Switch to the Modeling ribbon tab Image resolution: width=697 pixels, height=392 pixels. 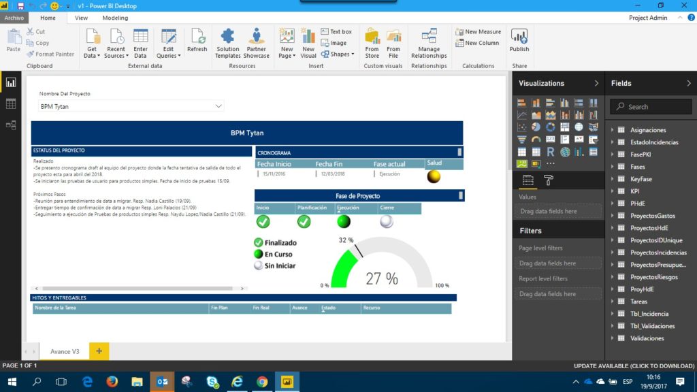point(115,18)
